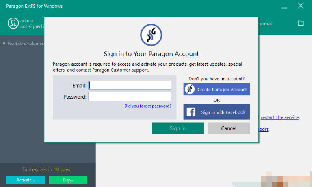Select the Format toolbar item
This screenshot has width=312, height=187.
[265, 24]
